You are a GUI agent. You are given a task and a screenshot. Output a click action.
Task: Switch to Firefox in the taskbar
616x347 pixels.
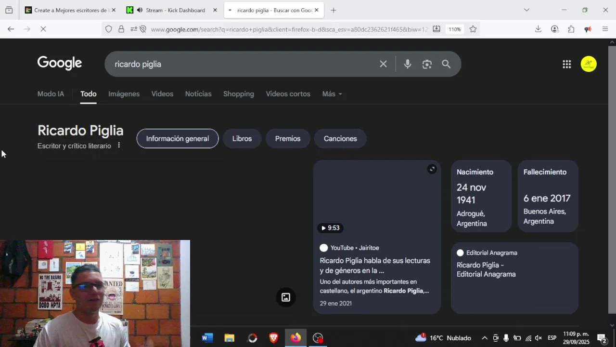pos(295,338)
